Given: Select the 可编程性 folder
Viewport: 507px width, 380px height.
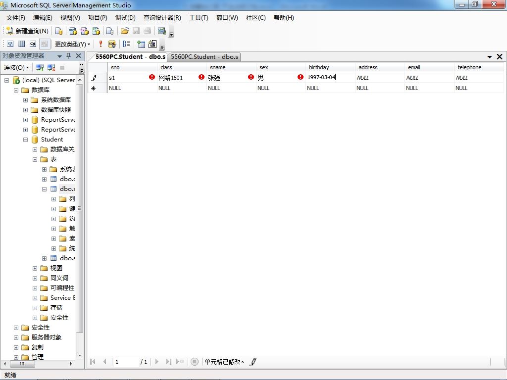Looking at the screenshot, I should [62, 288].
